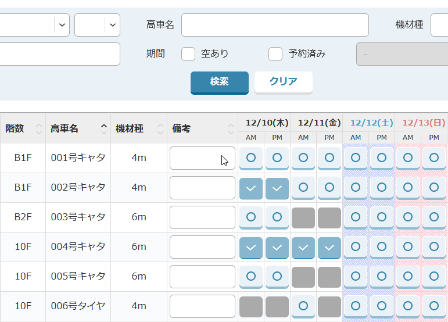
Task: Sort table by 備考 column
Action: click(x=202, y=128)
